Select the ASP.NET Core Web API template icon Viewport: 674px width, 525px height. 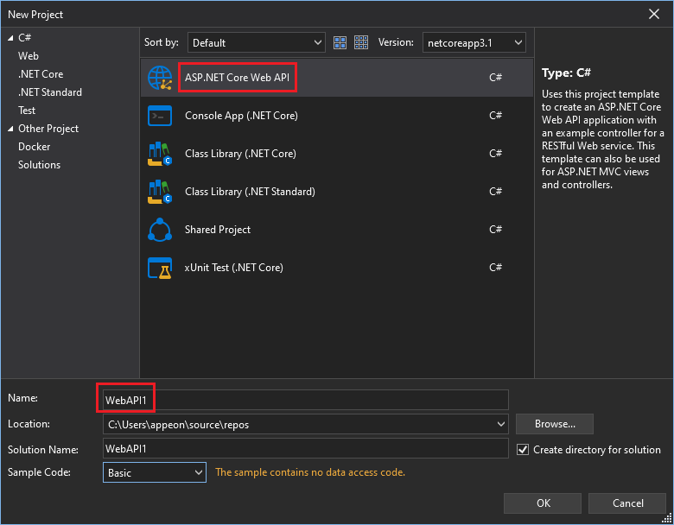(x=161, y=78)
